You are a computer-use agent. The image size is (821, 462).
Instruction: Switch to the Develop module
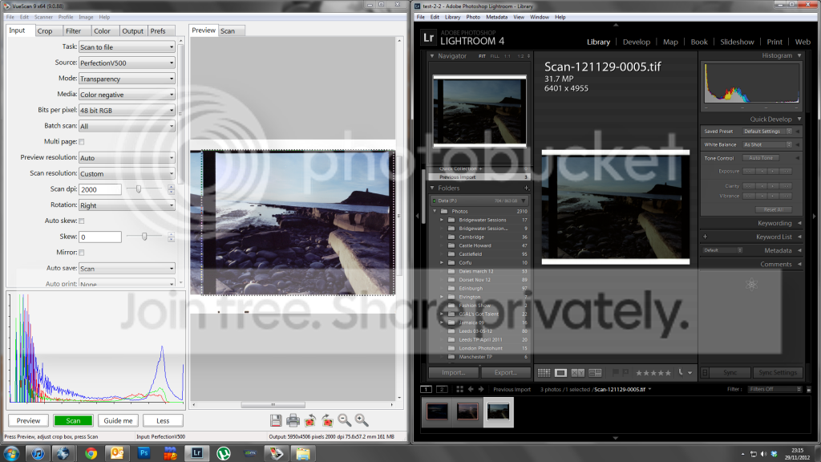coord(637,42)
